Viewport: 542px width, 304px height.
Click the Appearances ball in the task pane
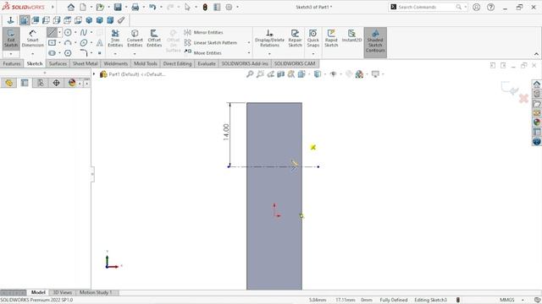point(536,122)
